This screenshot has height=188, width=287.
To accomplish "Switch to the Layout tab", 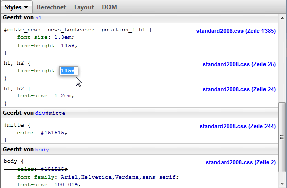I will [84, 7].
